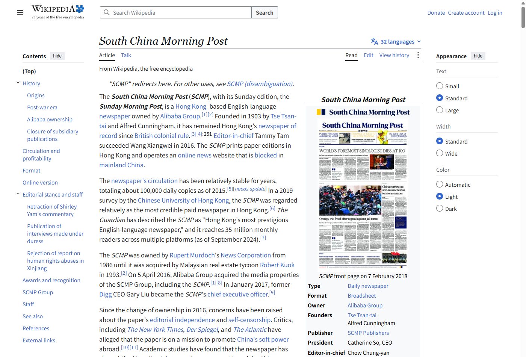Screen dimensions: 526x357
Task: Click the Wikipedia logo
Action: [x=58, y=12]
